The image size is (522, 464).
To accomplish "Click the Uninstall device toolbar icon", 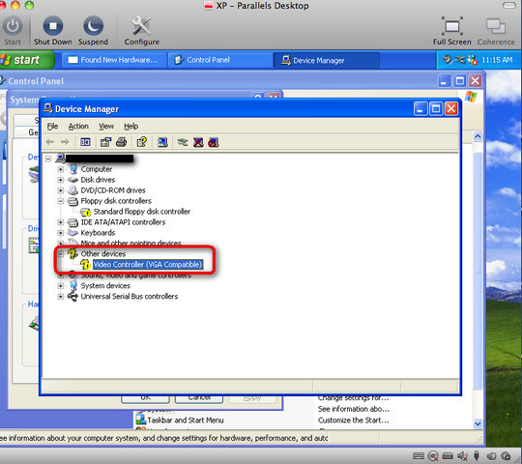I will [198, 142].
